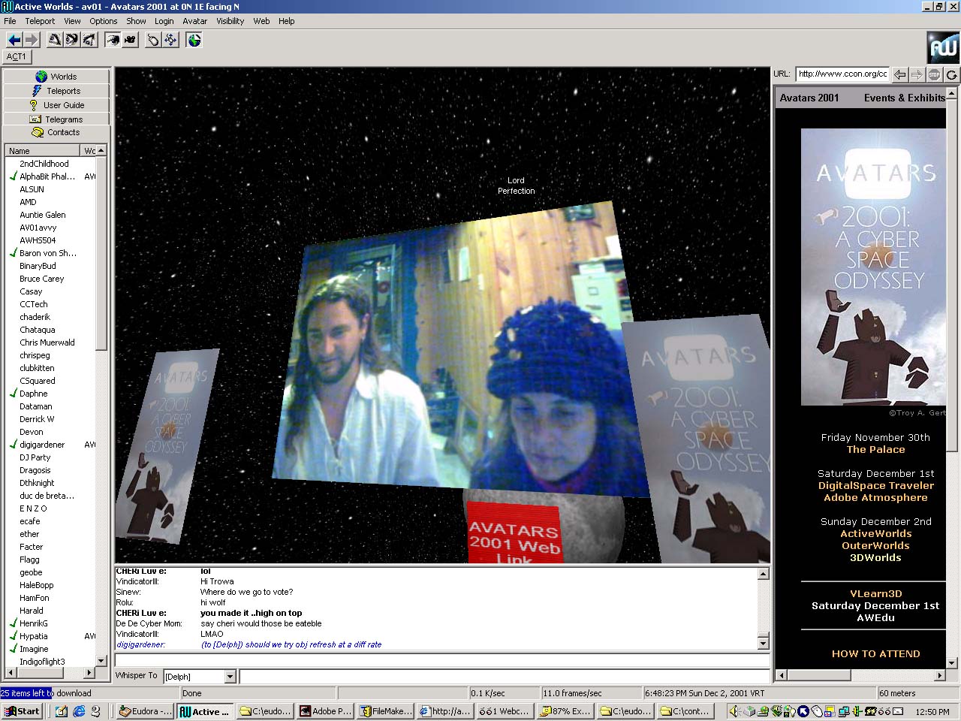The width and height of the screenshot is (961, 721).
Task: Go back in web panel using left arrow
Action: (899, 74)
